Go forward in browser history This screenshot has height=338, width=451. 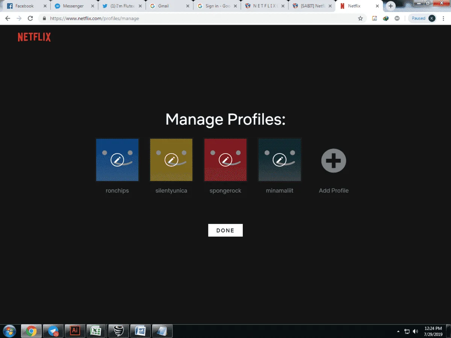19,18
